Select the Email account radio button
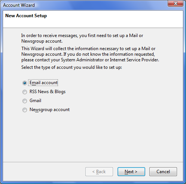Image resolution: width=186 pixels, height=184 pixels. [x=25, y=83]
